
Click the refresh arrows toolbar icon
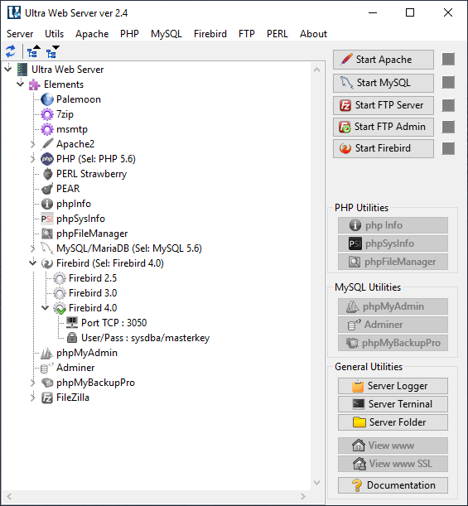10,51
